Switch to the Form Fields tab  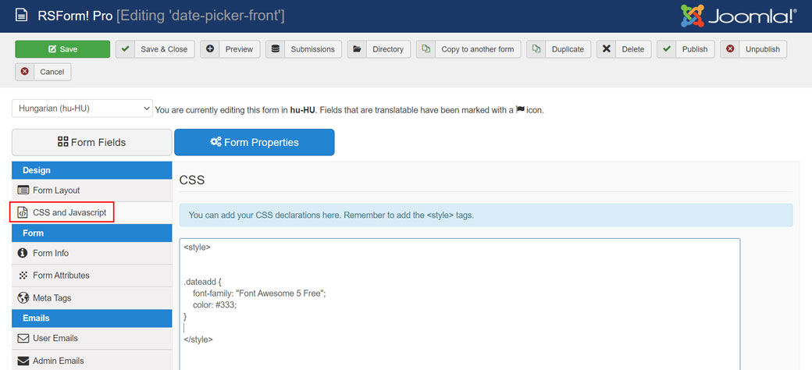tap(91, 142)
